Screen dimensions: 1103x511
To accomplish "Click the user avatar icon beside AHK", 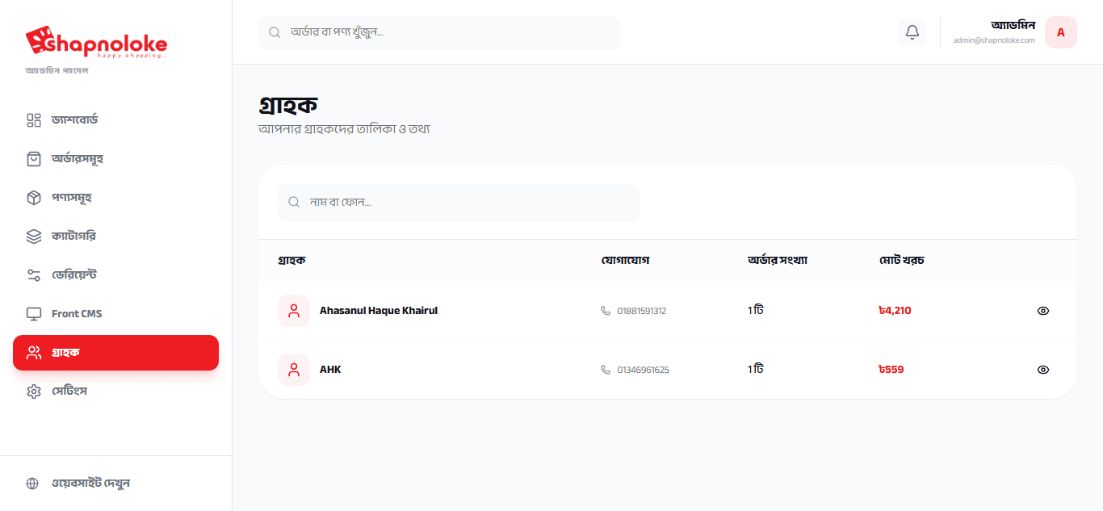I will [294, 370].
